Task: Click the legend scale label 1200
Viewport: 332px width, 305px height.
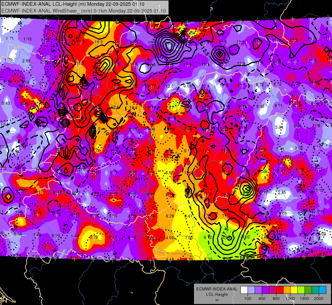Action: point(290,299)
